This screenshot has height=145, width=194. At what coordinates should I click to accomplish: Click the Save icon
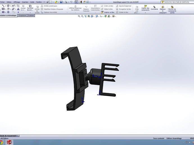(61, 2)
